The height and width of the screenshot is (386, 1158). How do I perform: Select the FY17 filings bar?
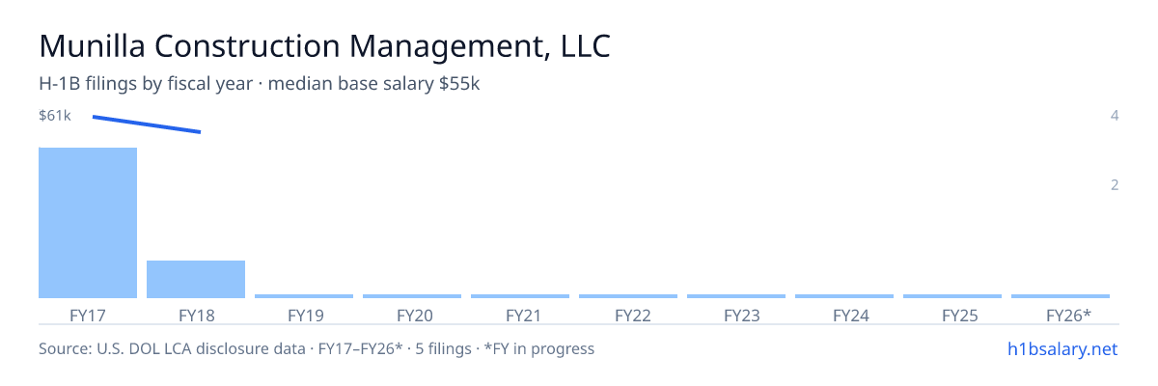click(88, 223)
